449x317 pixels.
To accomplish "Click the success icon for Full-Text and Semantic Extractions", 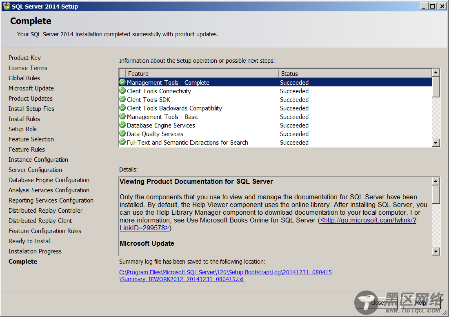I will pos(122,142).
